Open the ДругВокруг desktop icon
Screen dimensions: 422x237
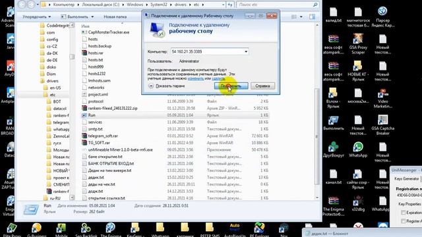point(334,149)
